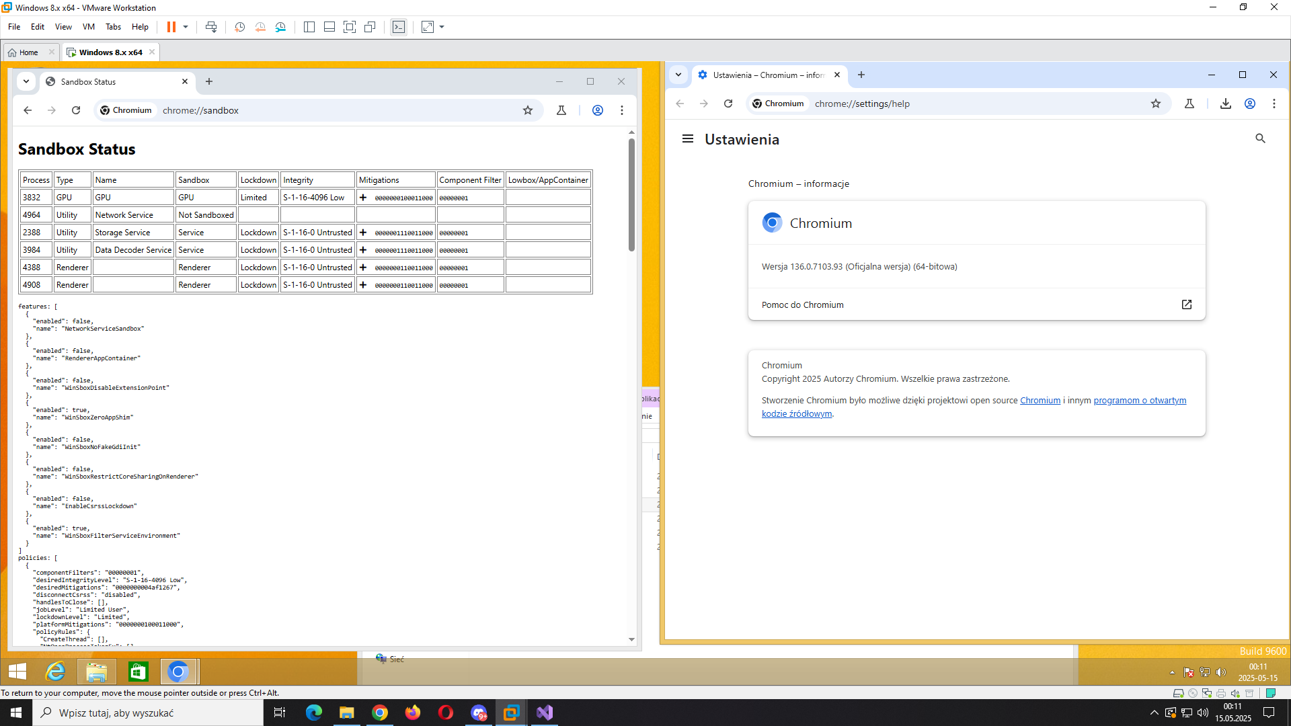Open the tab search dropdown in Sandbox window

[x=26, y=81]
